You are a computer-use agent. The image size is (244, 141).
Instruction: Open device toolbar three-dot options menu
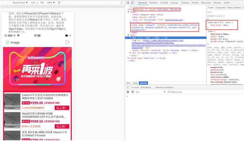coord(122,3)
